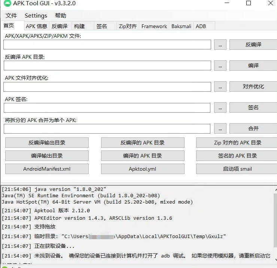Click the 未找到设备 log message

click(x=136, y=256)
